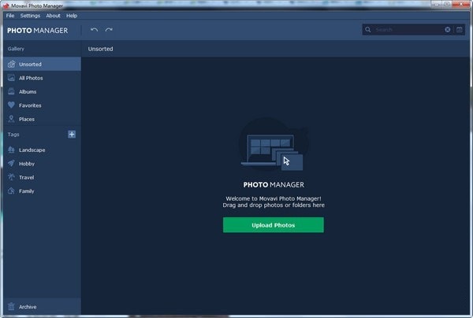Click the Unsorted heading above content area
The height and width of the screenshot is (318, 473).
pyautogui.click(x=100, y=49)
